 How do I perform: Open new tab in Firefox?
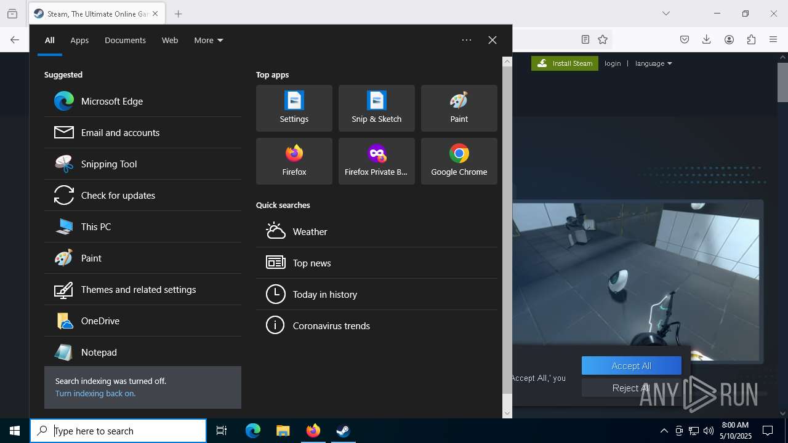(178, 14)
